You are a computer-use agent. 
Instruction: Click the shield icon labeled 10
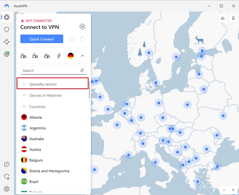[x=7, y=177]
